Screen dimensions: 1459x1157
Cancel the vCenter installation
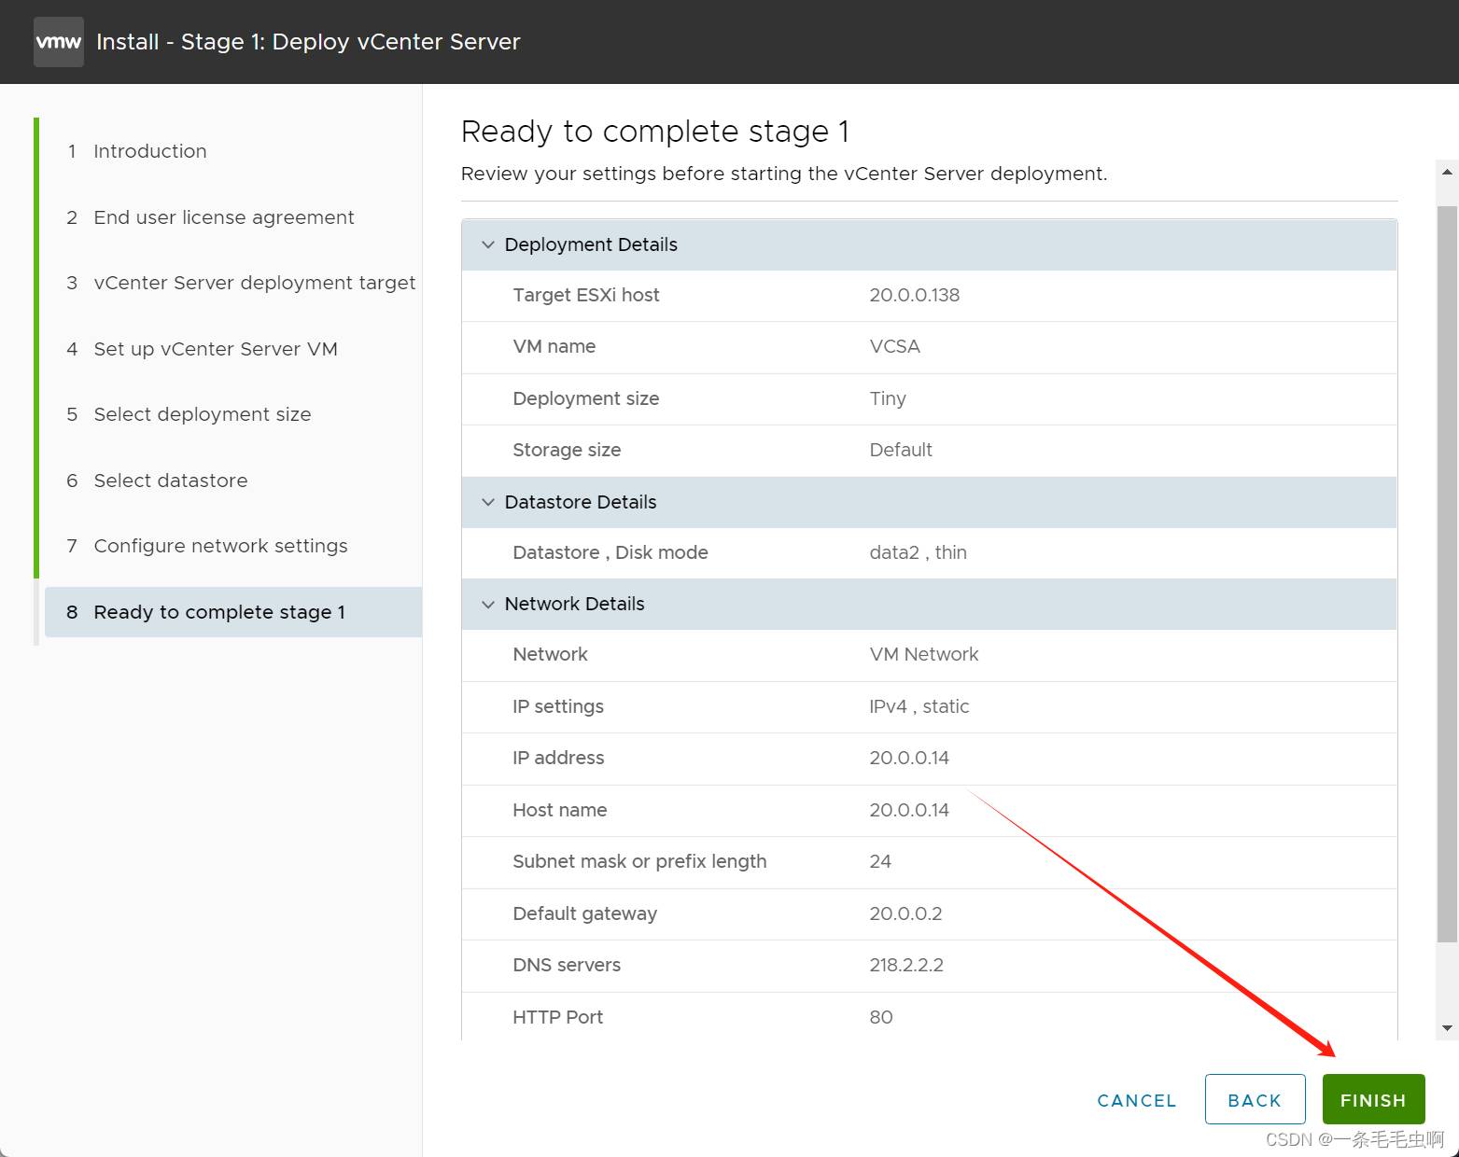click(x=1136, y=1100)
